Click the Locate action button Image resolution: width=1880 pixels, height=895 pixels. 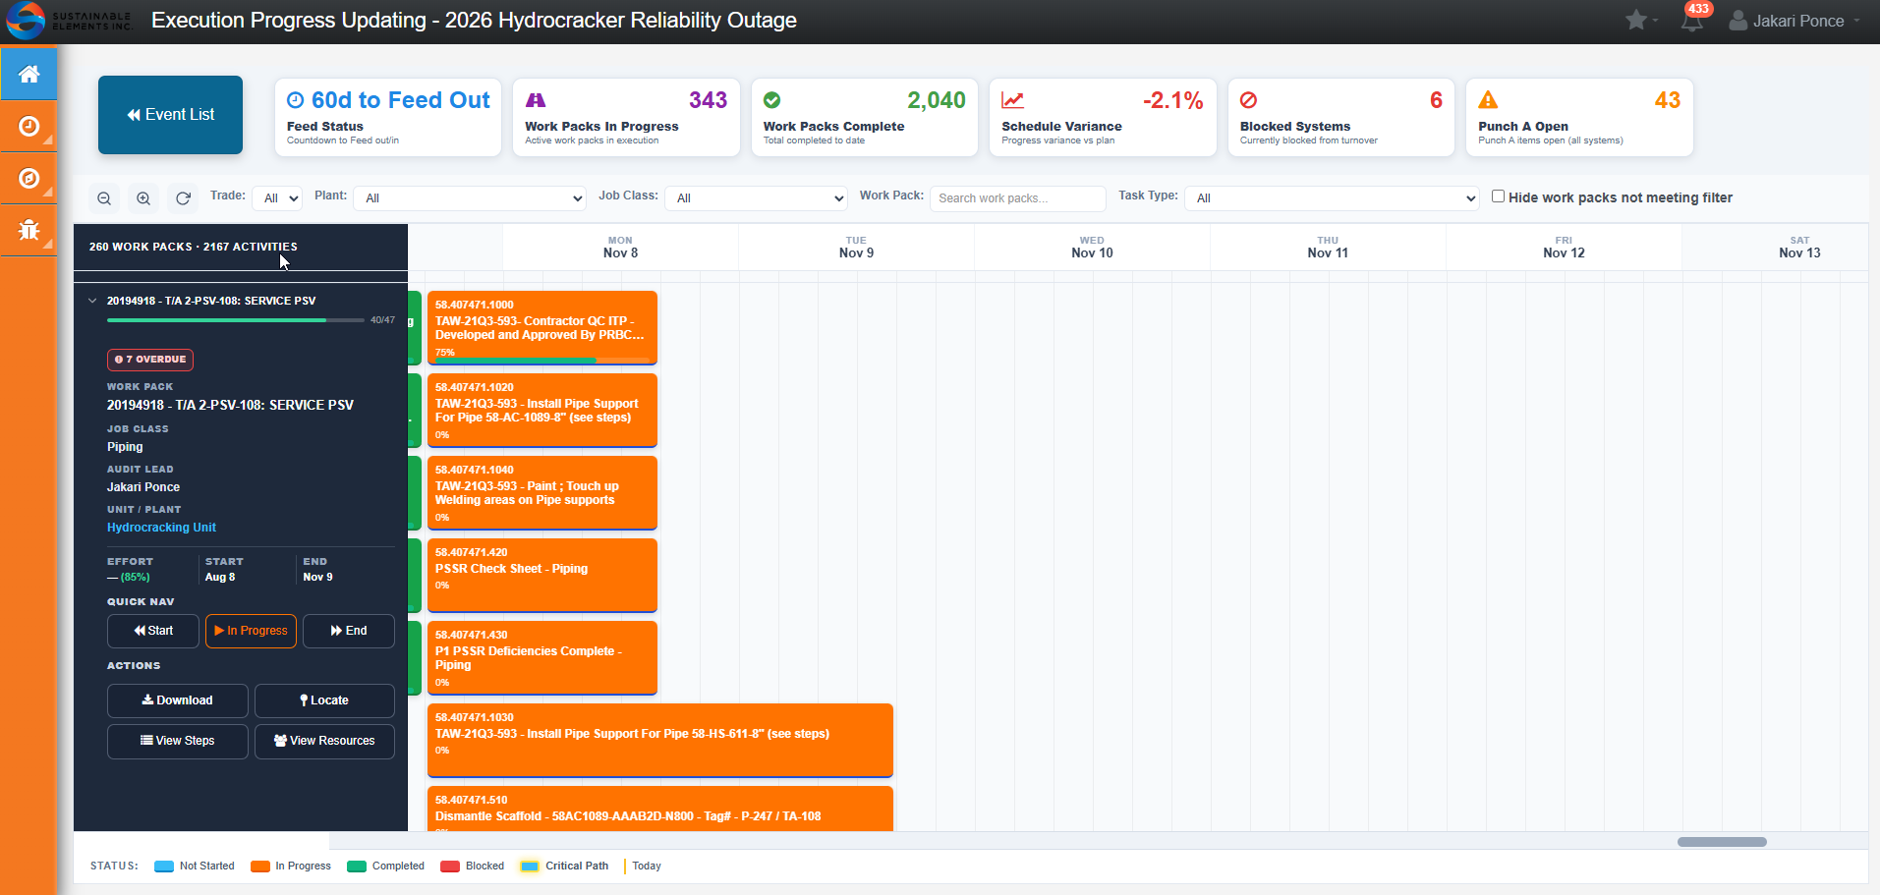click(324, 700)
